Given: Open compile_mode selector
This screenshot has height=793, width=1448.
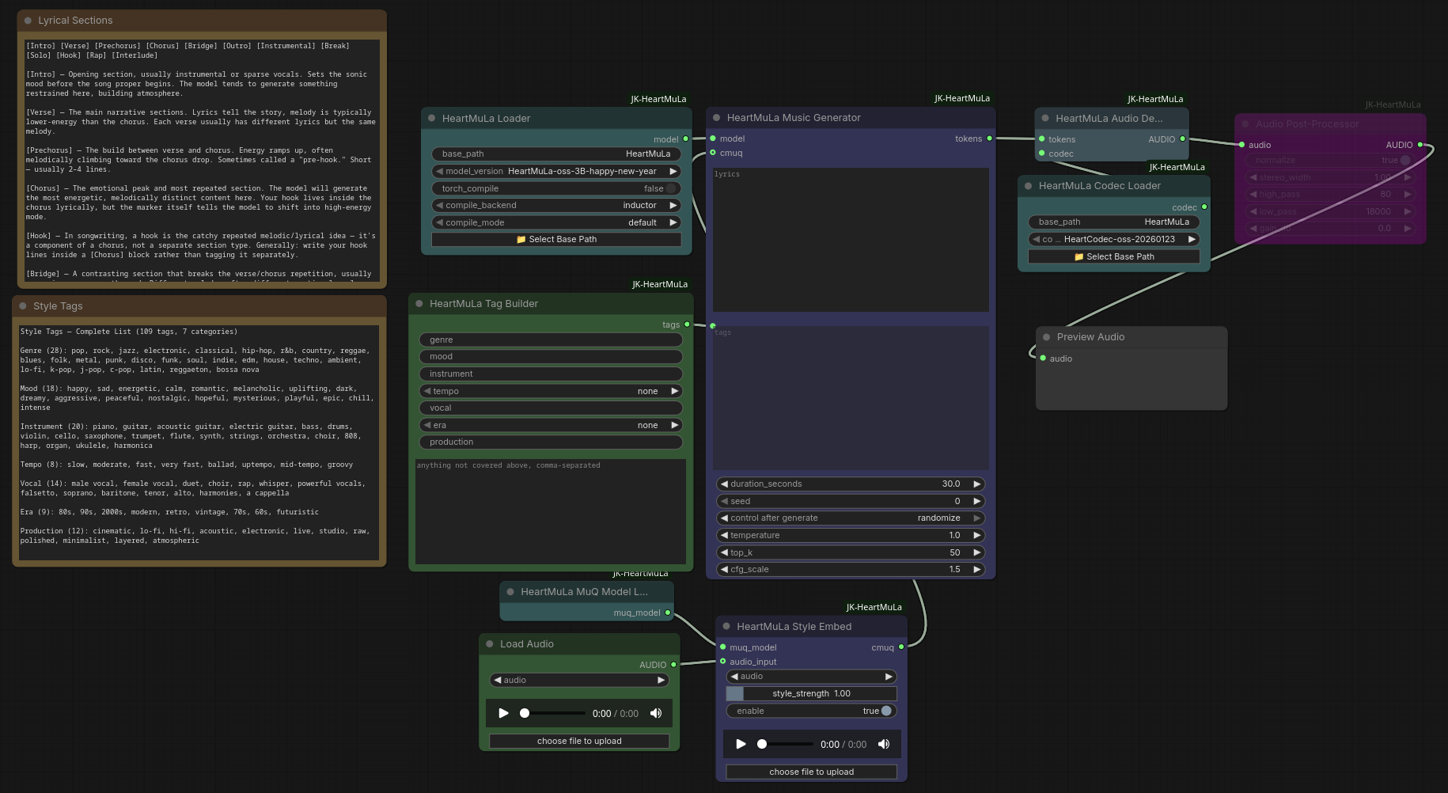Looking at the screenshot, I should coord(556,222).
